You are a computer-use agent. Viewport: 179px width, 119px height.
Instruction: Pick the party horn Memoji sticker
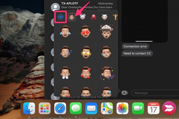point(107,73)
